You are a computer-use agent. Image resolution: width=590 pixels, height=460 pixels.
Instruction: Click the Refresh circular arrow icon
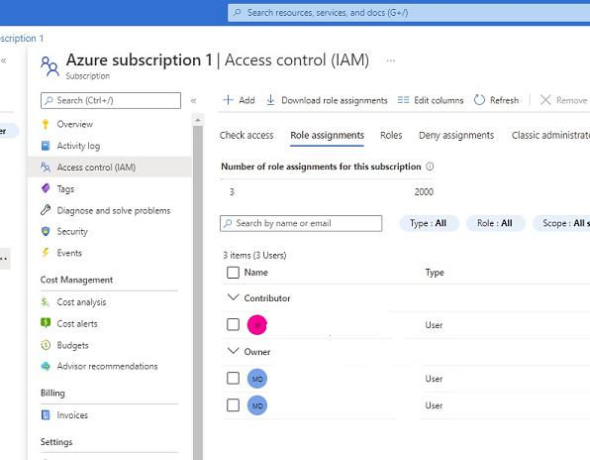[x=479, y=100]
